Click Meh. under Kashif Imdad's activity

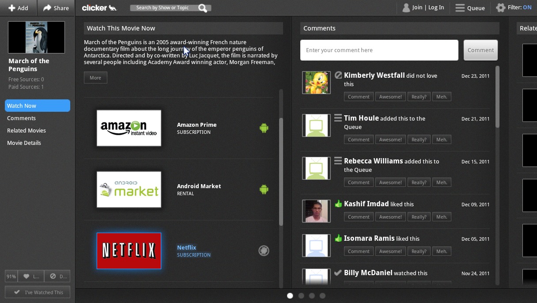pos(442,217)
